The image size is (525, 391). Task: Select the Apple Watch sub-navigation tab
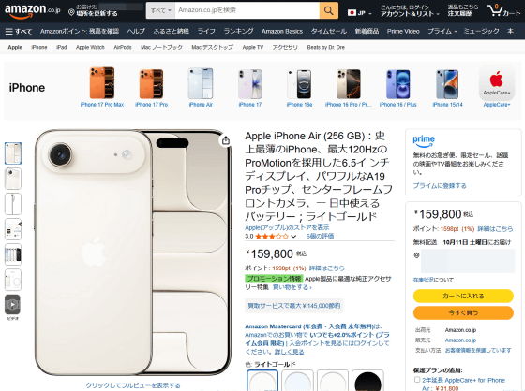pyautogui.click(x=90, y=47)
